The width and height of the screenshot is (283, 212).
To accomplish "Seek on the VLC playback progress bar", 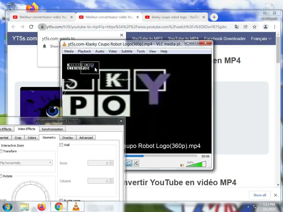I will click(161, 156).
